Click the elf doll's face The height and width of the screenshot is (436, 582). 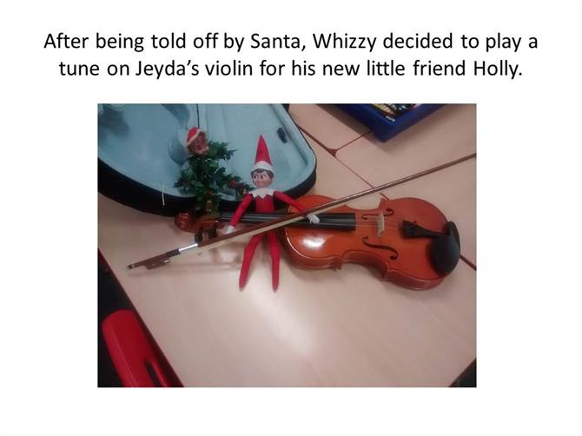point(263,180)
